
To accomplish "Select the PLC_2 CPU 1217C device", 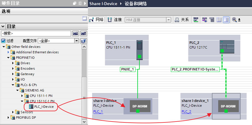I will [x=214, y=48].
